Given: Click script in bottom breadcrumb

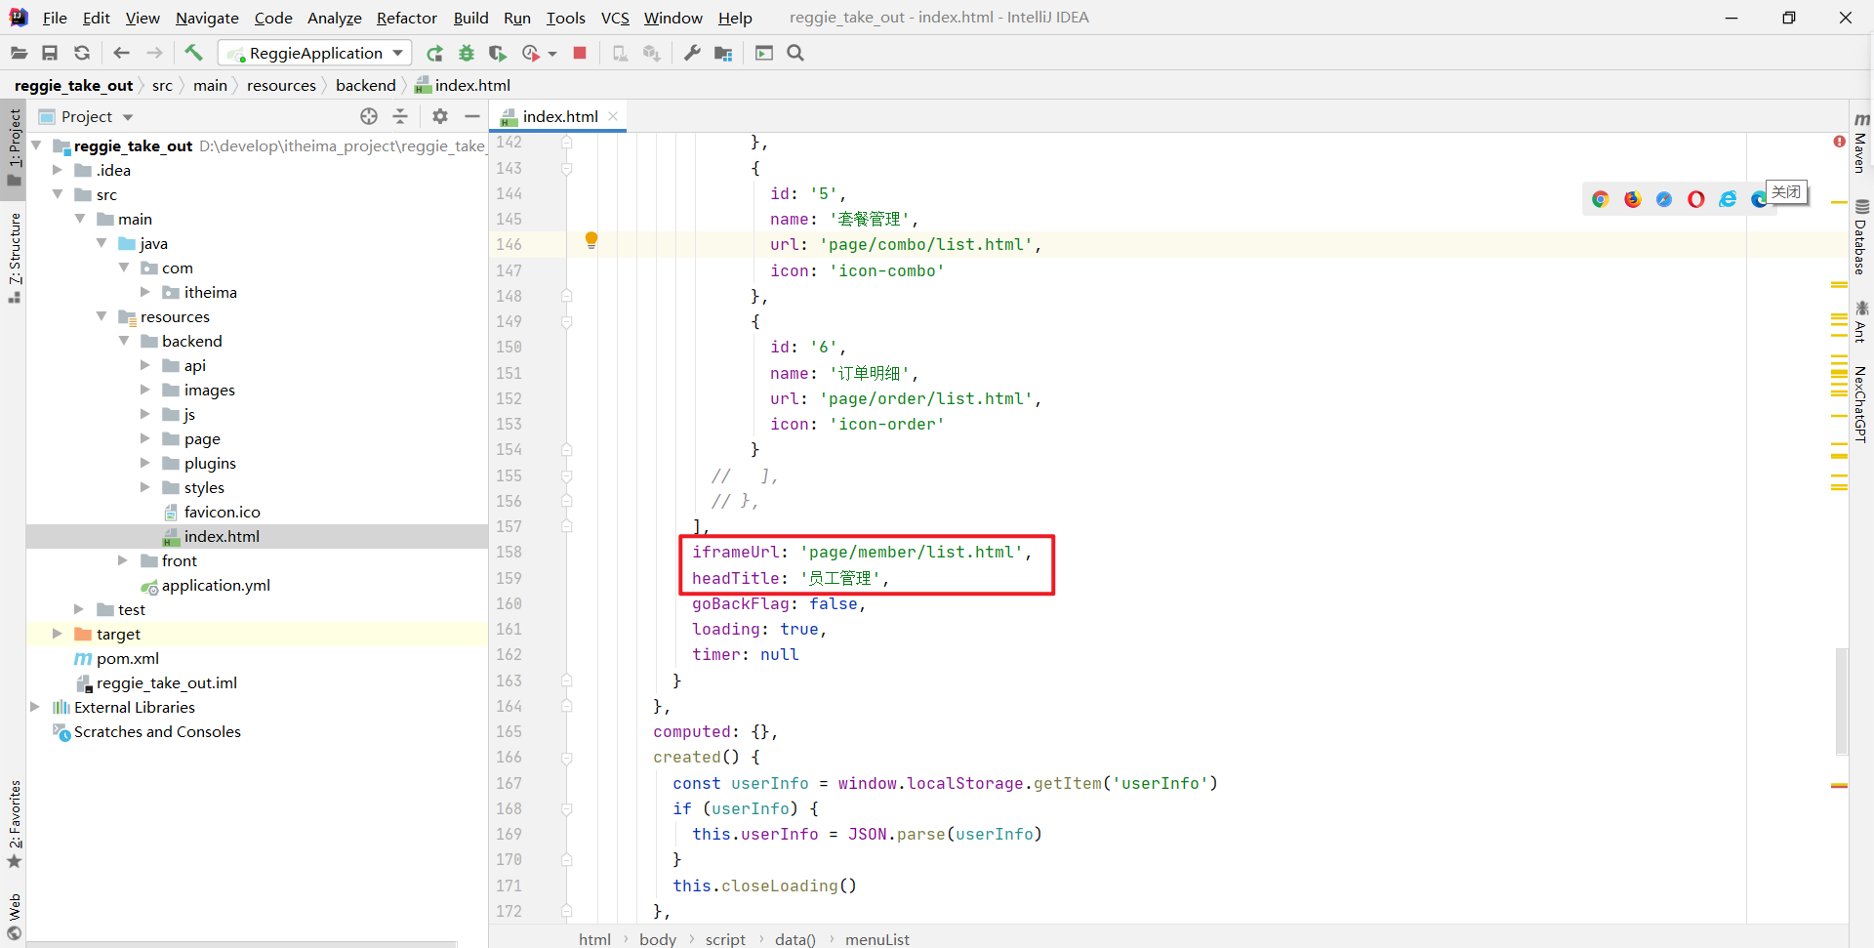Looking at the screenshot, I should (725, 939).
